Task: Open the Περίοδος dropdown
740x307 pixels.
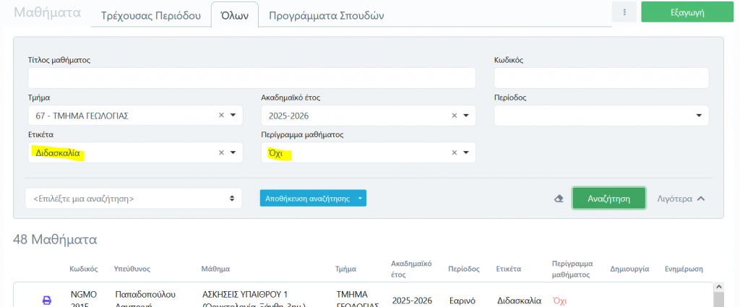Action: coord(699,116)
